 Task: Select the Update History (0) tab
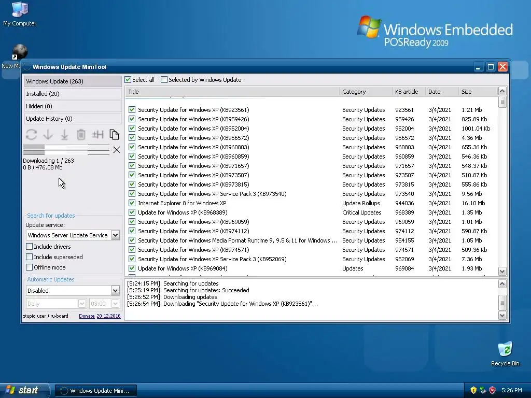tap(73, 119)
